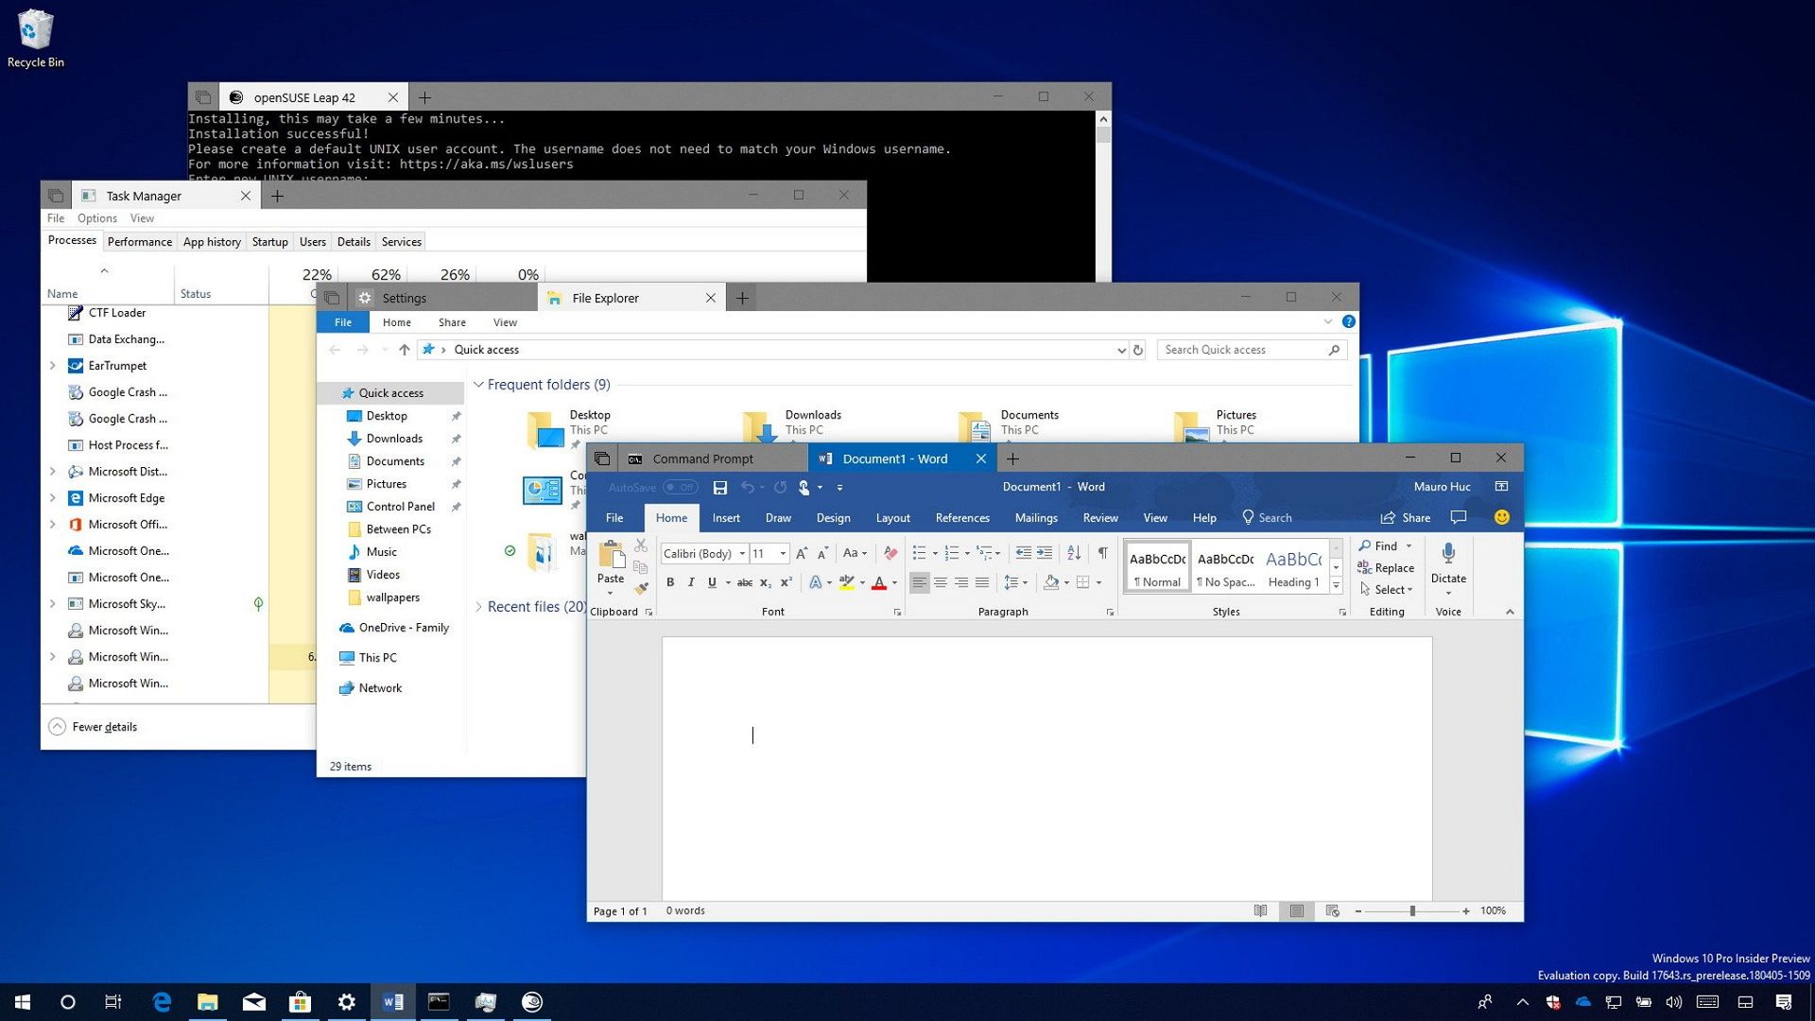Viewport: 1815px width, 1021px height.
Task: Turn on AutoSave in Word's title bar
Action: tap(681, 487)
